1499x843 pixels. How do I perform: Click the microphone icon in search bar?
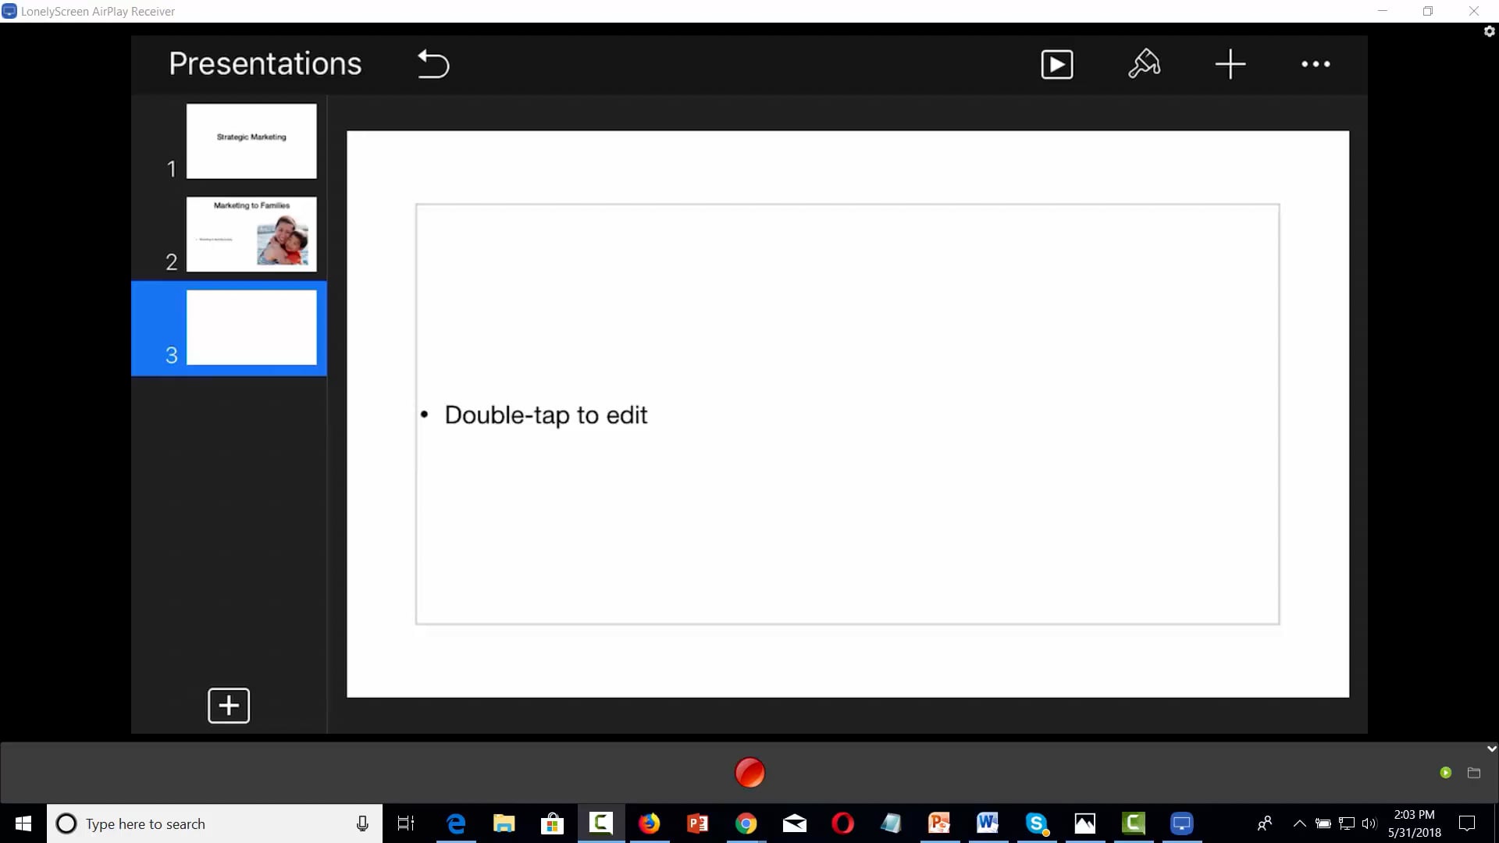tap(361, 823)
